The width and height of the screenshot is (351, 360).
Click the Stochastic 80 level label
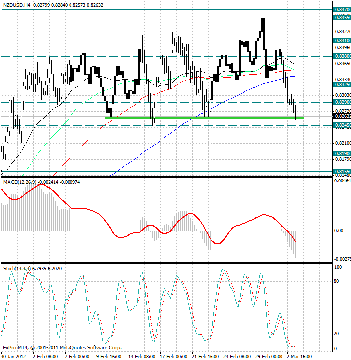[338, 281]
